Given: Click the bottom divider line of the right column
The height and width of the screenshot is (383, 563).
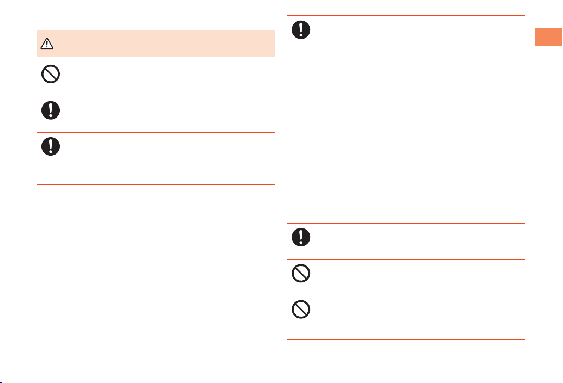Looking at the screenshot, I should tap(406, 340).
